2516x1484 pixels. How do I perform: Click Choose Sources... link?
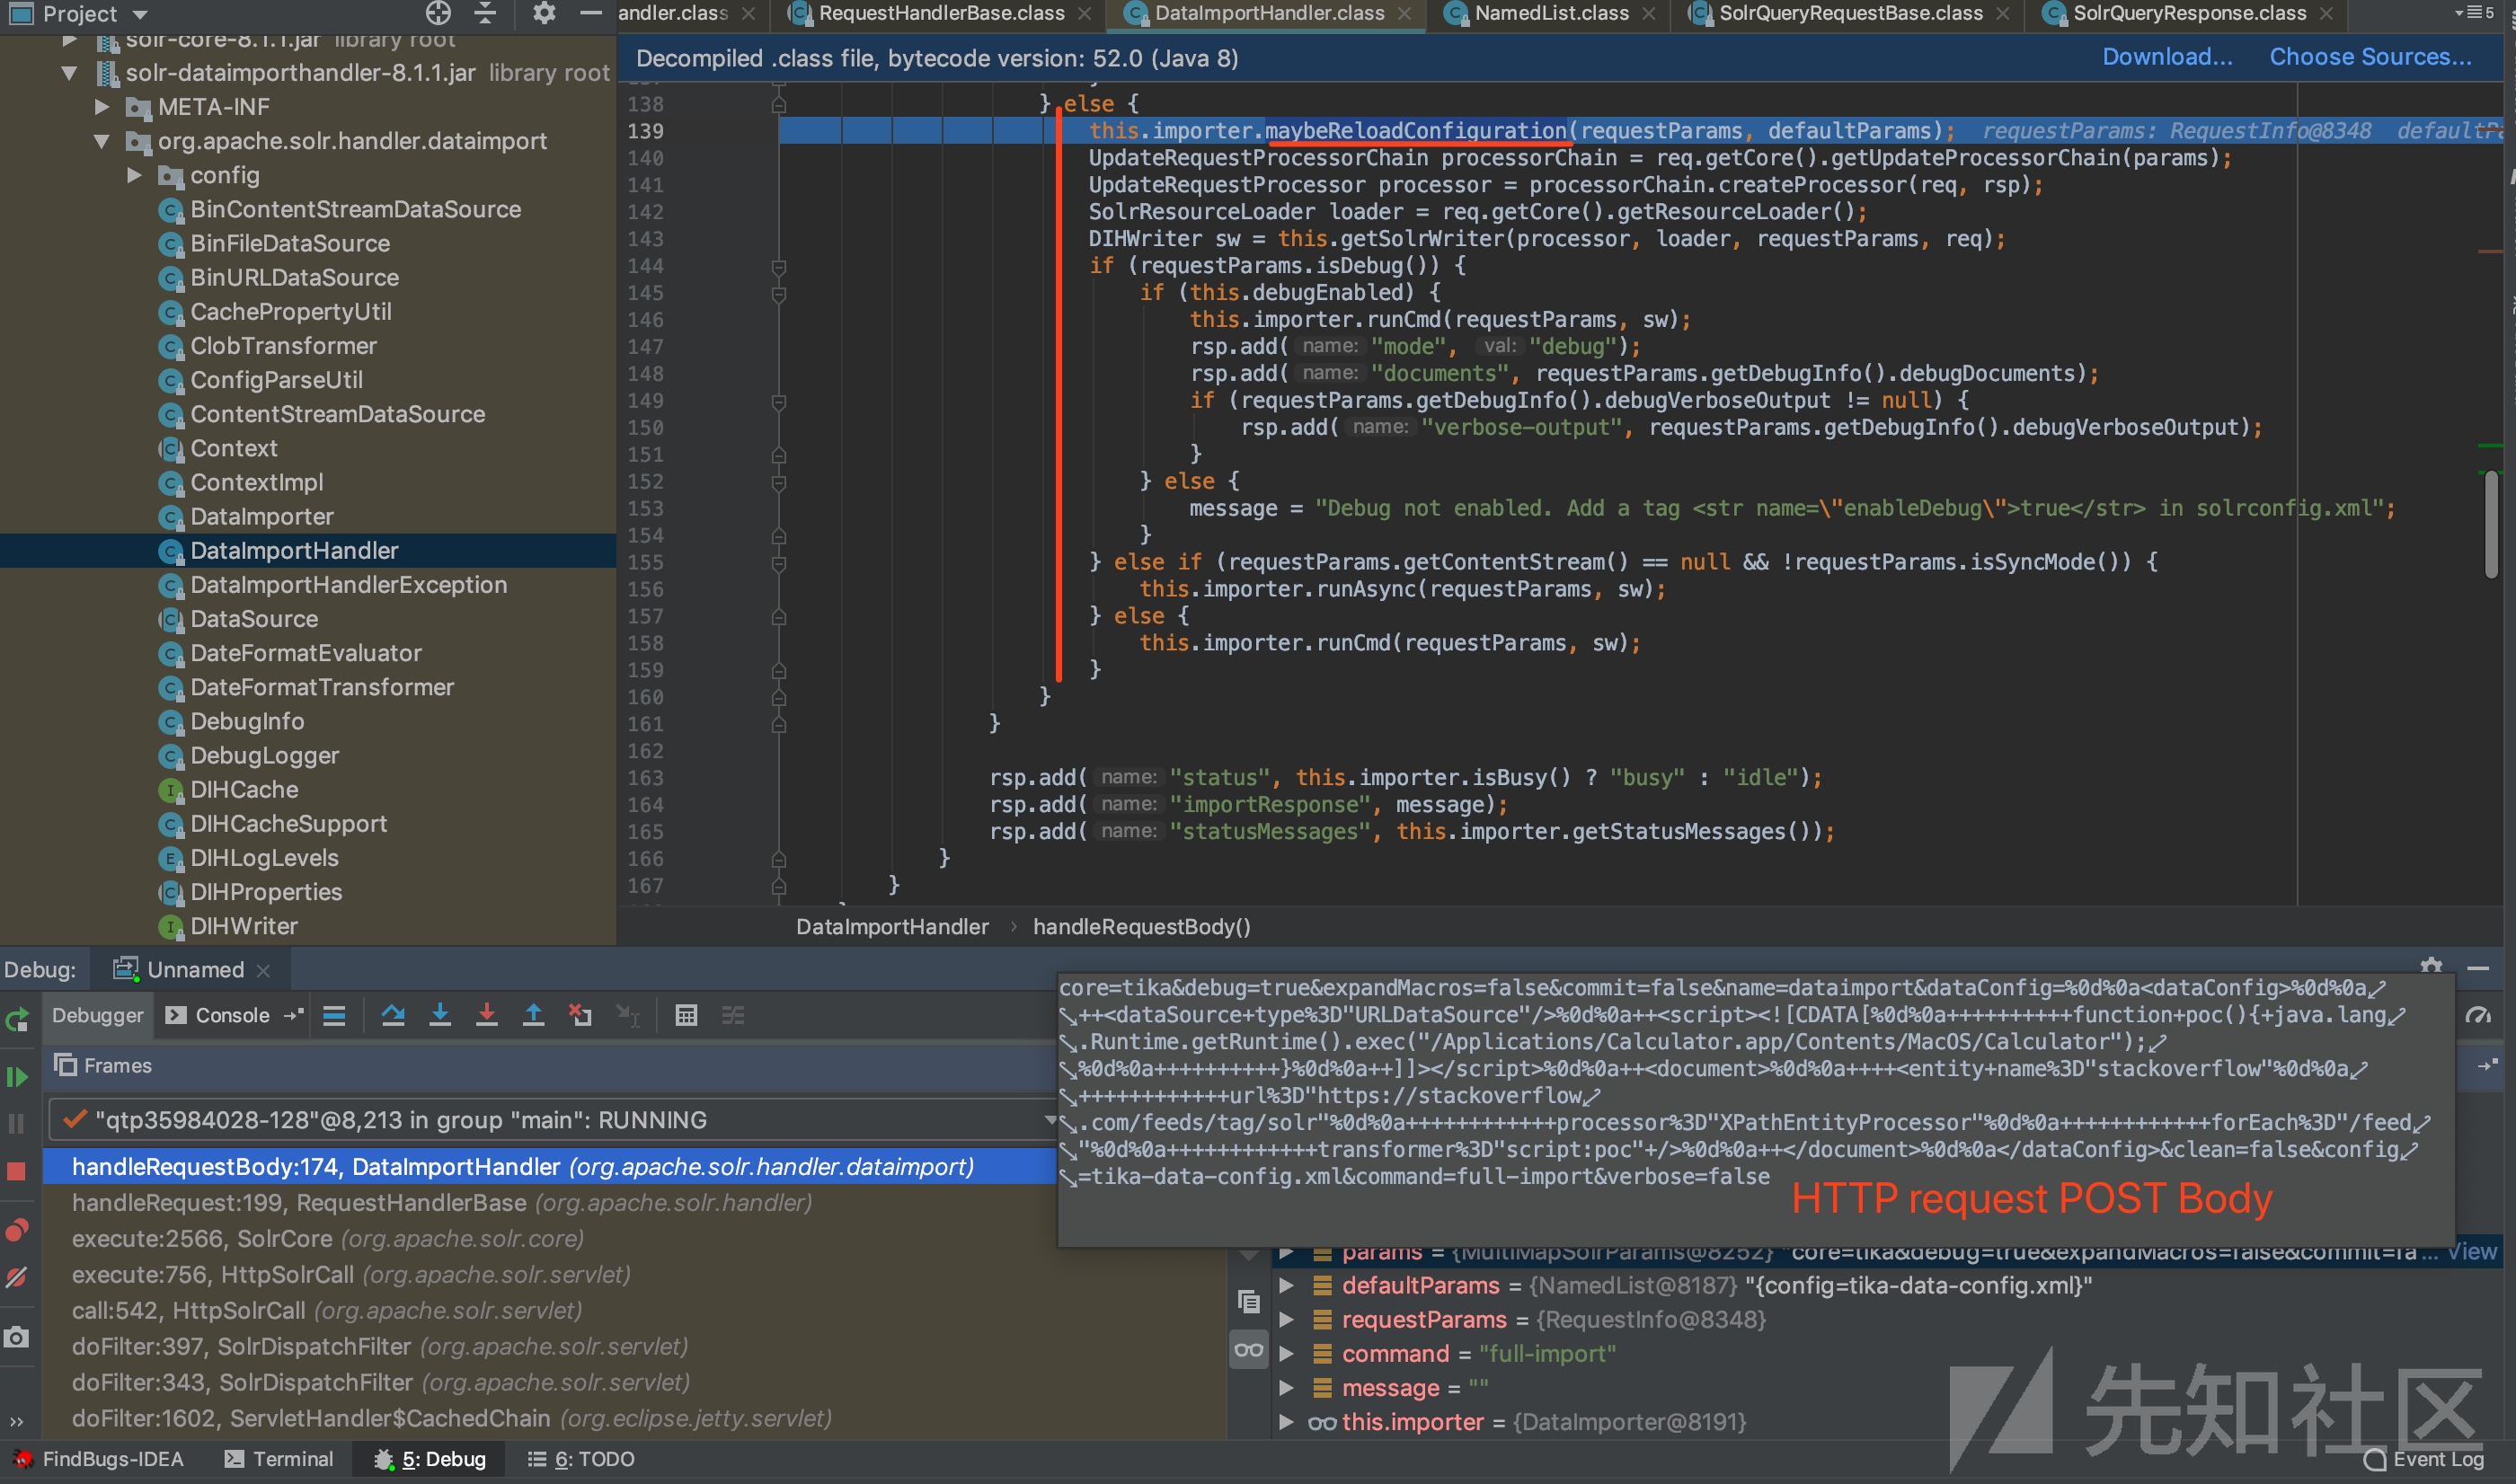[2370, 57]
